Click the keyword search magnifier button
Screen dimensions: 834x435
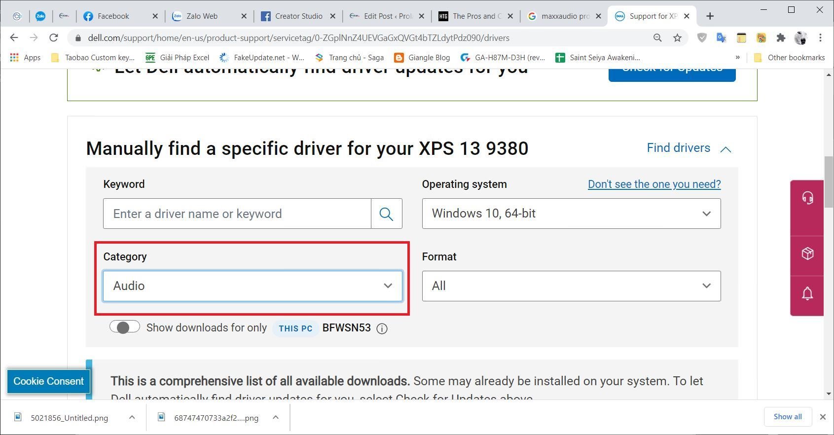tap(387, 214)
